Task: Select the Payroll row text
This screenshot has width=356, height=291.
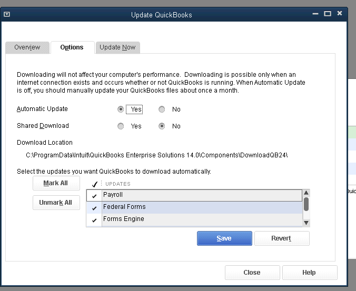Action: coord(113,195)
